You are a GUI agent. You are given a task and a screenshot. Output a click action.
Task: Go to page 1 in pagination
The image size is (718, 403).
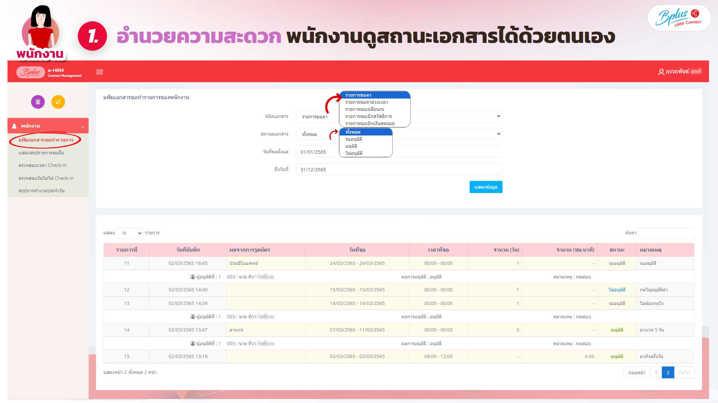[656, 372]
